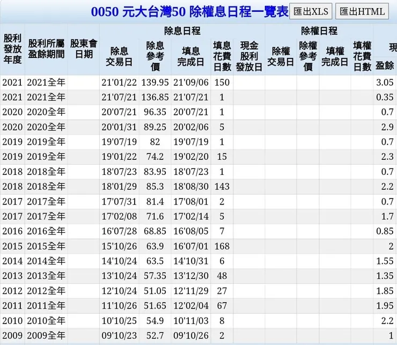Select the reference price 52.7
Image resolution: width=397 pixels, height=345 pixels.
pos(155,335)
